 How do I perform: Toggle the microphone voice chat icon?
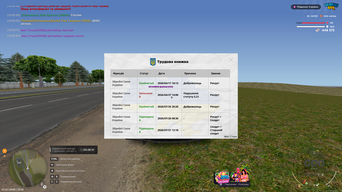coord(41,183)
